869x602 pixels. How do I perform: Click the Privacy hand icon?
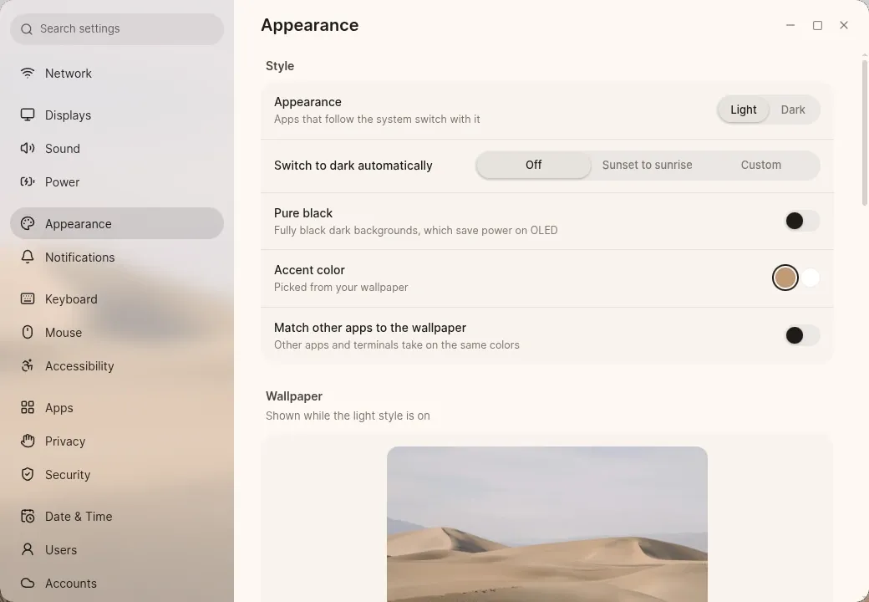coord(27,441)
